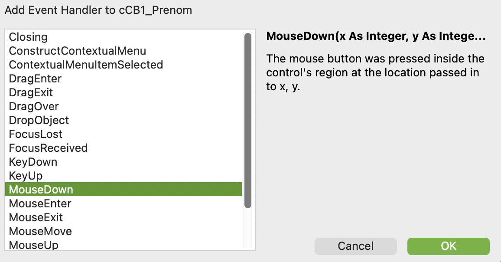Choose ConstructContextualMenu from the event list

tap(77, 51)
